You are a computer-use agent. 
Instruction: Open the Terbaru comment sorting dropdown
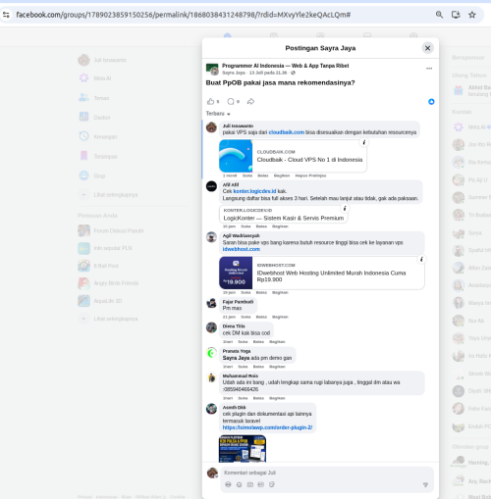(x=218, y=114)
